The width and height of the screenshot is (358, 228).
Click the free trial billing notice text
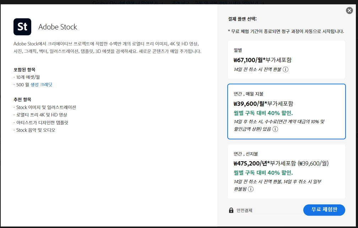pos(286,31)
